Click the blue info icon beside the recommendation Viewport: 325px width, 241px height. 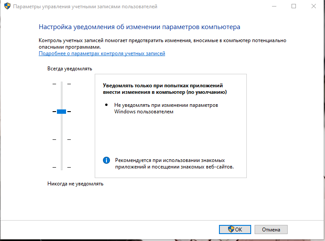pos(106,160)
